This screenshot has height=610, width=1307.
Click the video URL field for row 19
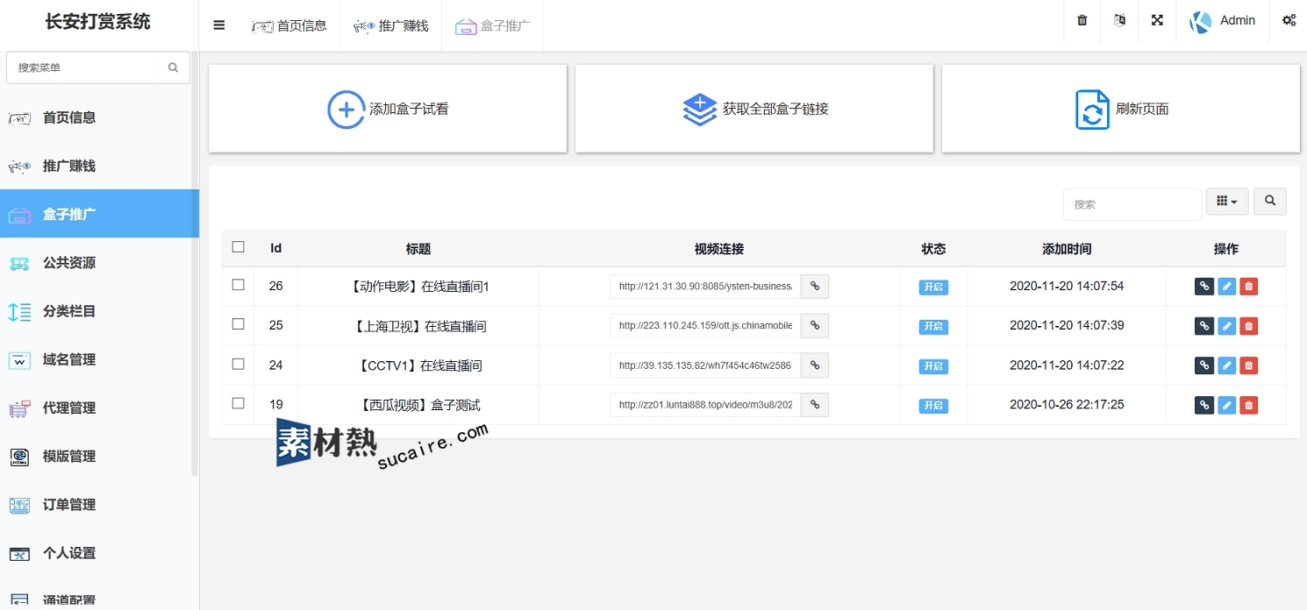[705, 404]
